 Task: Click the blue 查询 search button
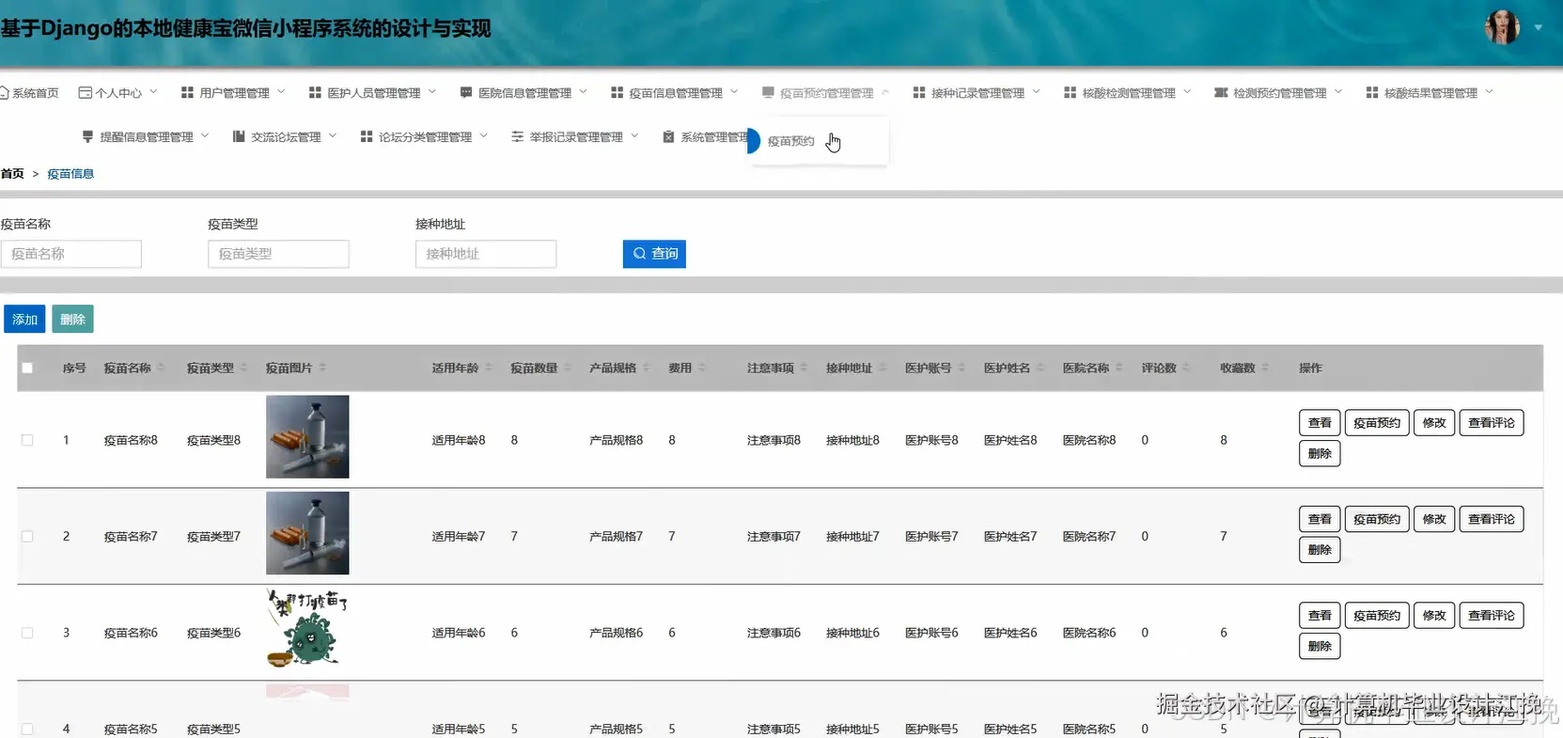pos(654,254)
